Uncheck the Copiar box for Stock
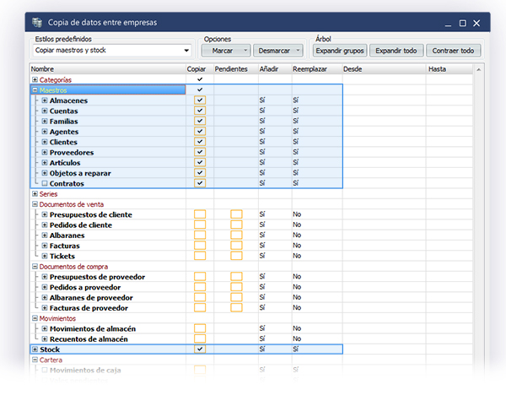The image size is (506, 406). click(x=200, y=349)
